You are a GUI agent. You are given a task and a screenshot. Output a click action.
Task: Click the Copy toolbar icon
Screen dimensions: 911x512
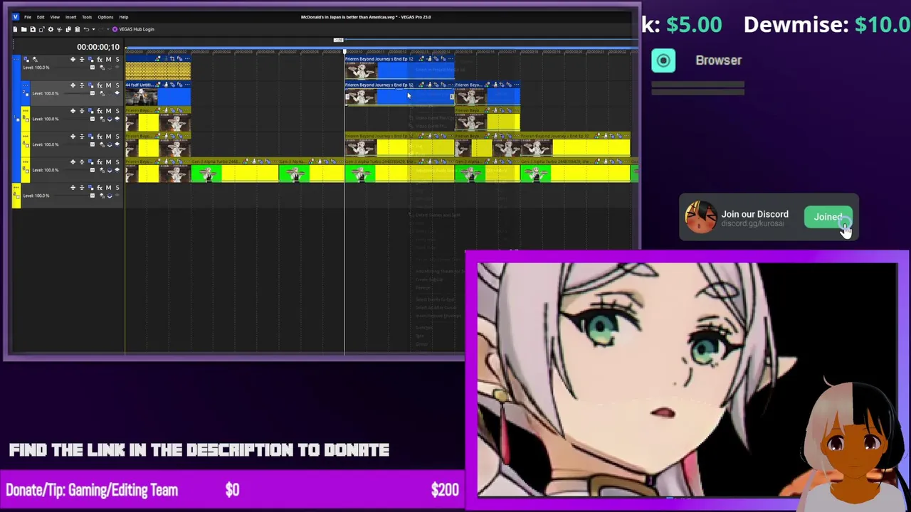coord(68,29)
